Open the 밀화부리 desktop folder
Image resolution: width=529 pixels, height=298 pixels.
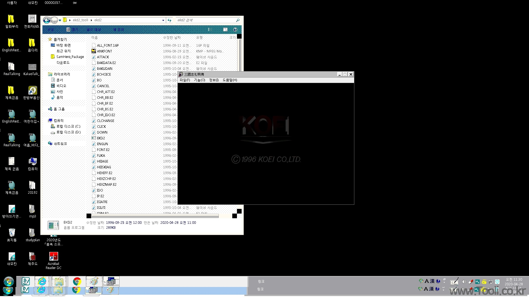click(x=12, y=22)
